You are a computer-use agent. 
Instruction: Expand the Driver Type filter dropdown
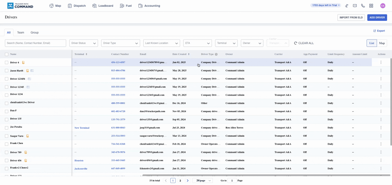point(121,43)
